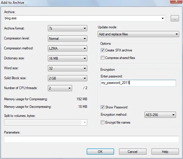
Task: Enable Encrypt file names
Action: [x=102, y=122]
